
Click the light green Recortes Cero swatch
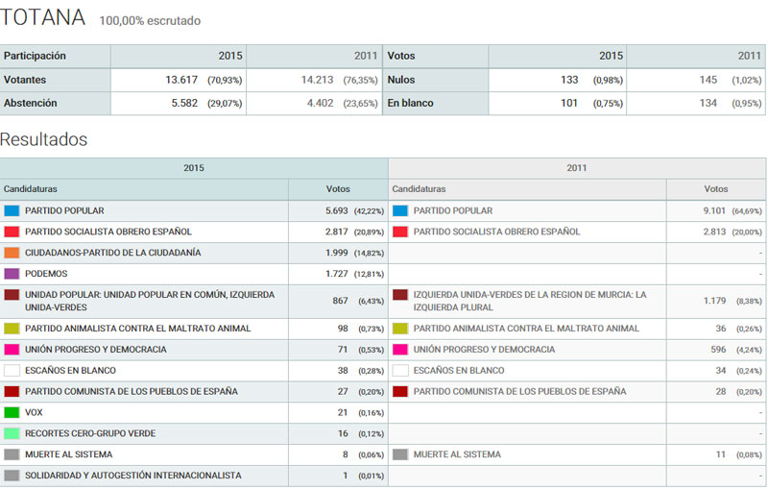12,433
